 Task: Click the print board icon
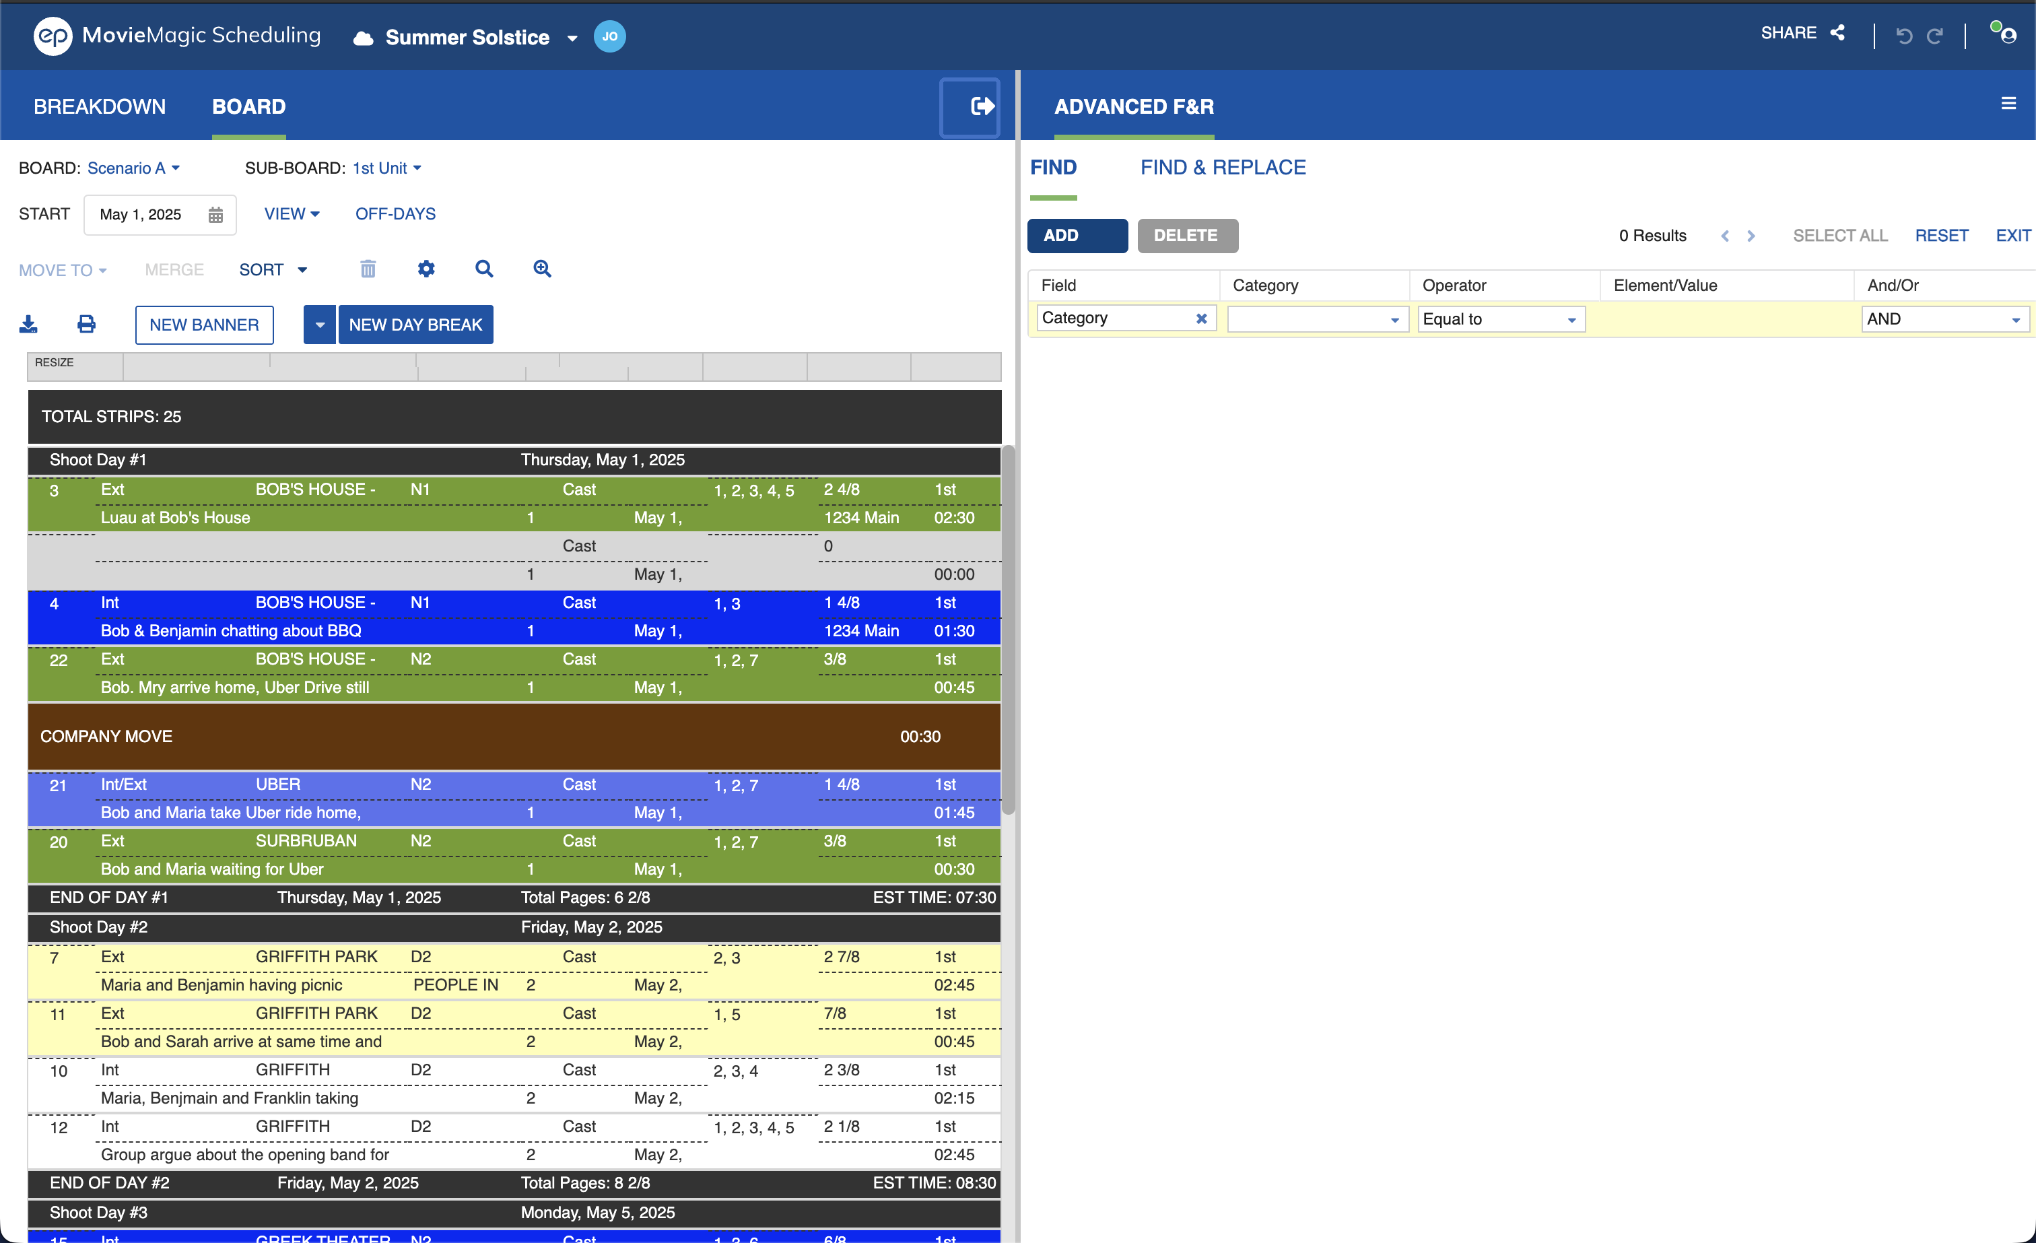coord(86,324)
